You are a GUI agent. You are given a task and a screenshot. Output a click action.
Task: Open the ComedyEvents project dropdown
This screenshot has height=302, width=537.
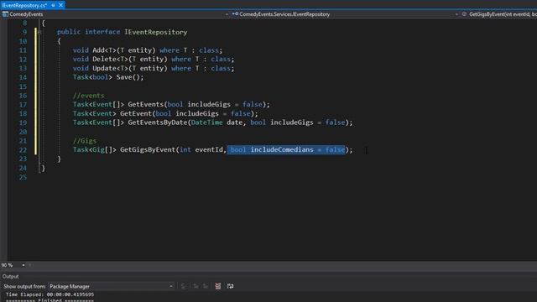227,14
